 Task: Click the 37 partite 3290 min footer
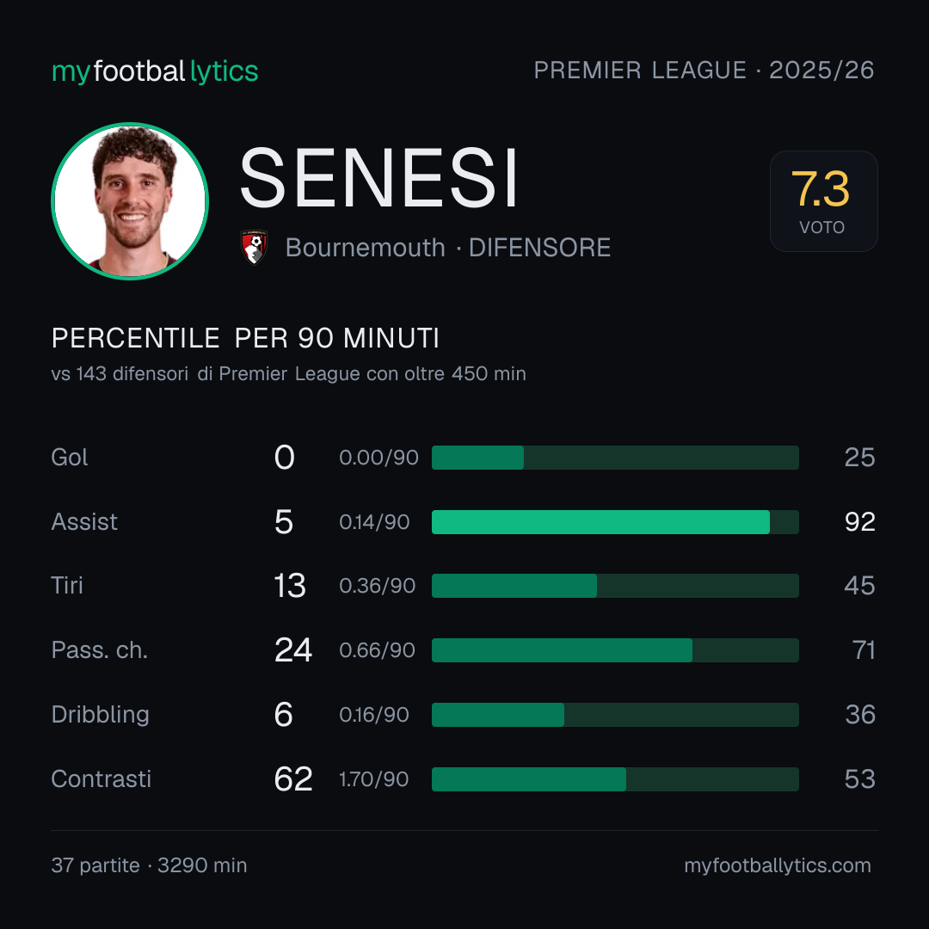coord(150,865)
